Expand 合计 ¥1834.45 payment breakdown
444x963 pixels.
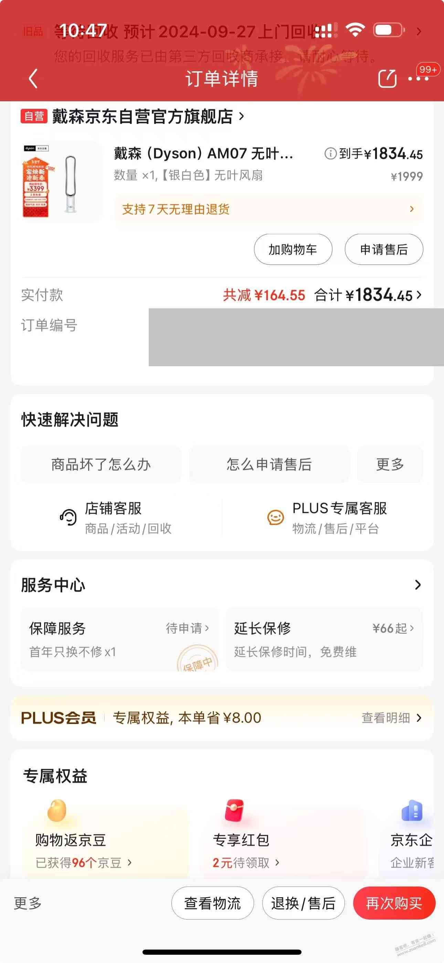click(368, 295)
